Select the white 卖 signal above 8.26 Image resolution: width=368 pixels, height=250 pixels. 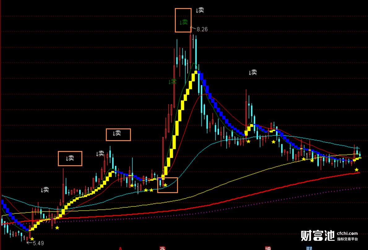click(200, 10)
